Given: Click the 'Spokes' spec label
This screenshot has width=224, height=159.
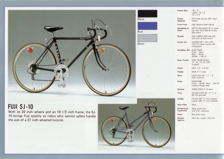Looking at the screenshot, I should (181, 89).
